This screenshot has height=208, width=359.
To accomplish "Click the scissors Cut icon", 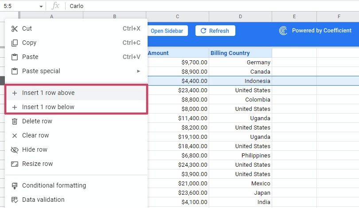I will 15,29.
